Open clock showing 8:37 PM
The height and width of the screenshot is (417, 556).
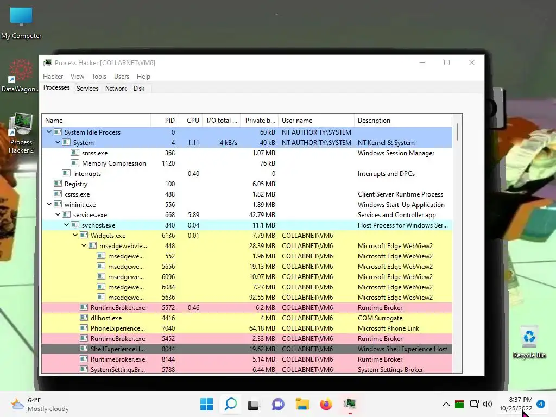(521, 400)
